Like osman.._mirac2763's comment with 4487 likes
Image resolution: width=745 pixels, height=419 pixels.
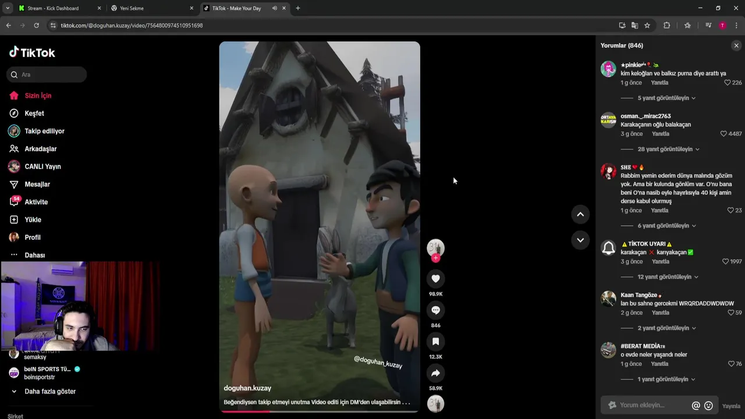coord(723,134)
